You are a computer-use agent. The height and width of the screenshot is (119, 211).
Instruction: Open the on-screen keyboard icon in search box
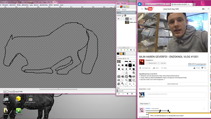pyautogui.click(x=203, y=9)
